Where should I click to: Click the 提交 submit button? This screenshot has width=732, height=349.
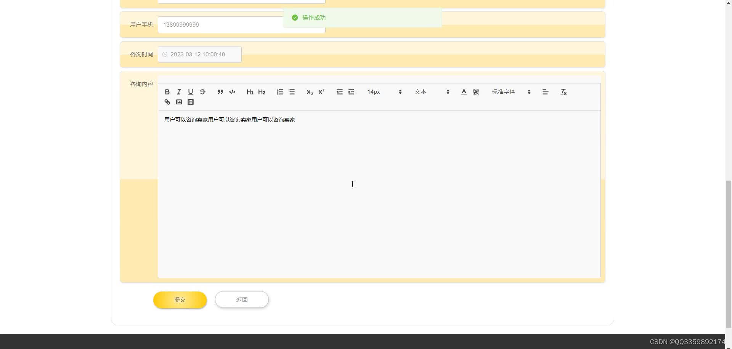(x=180, y=300)
